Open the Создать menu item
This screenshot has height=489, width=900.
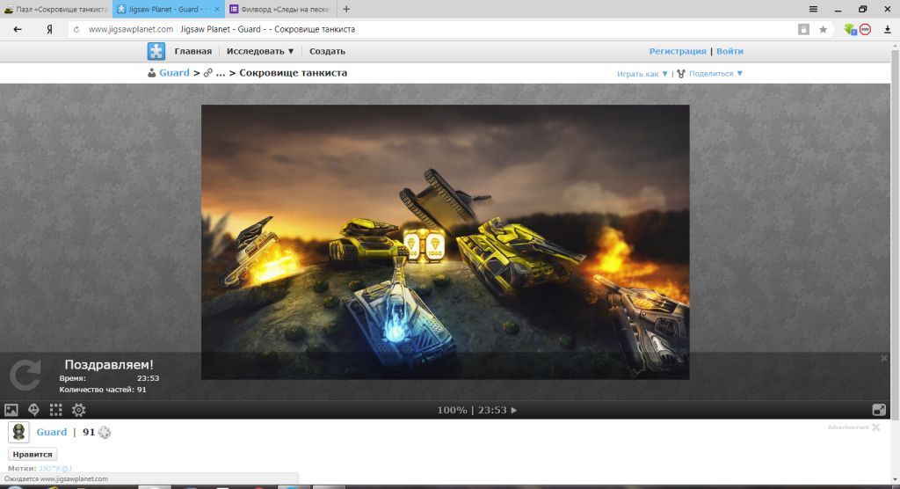(327, 51)
